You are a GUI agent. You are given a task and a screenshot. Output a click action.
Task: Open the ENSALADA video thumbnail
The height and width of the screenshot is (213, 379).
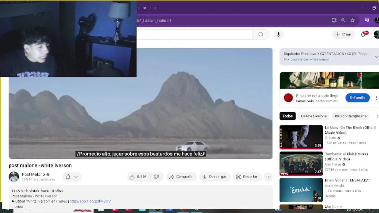pyautogui.click(x=301, y=190)
